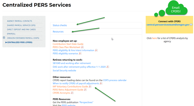Open OSPS process calendar link

pyautogui.click(x=115, y=80)
